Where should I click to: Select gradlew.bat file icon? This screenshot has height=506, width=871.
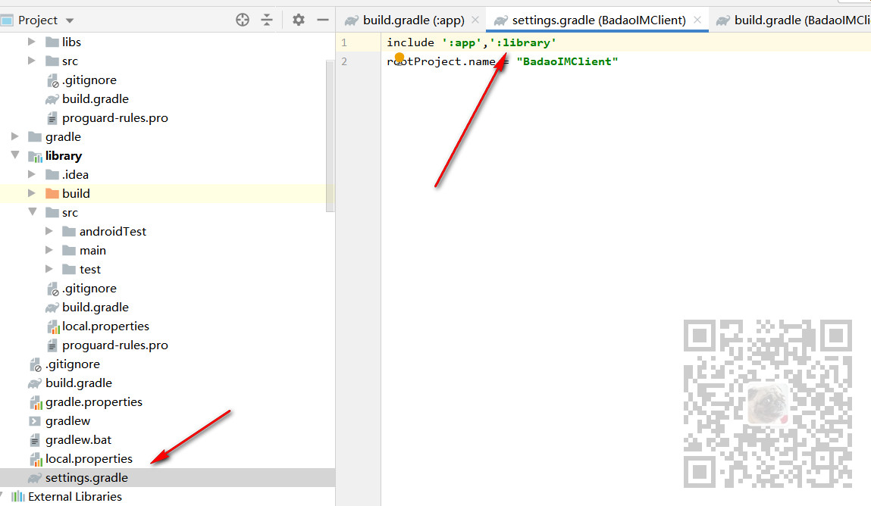pos(34,440)
